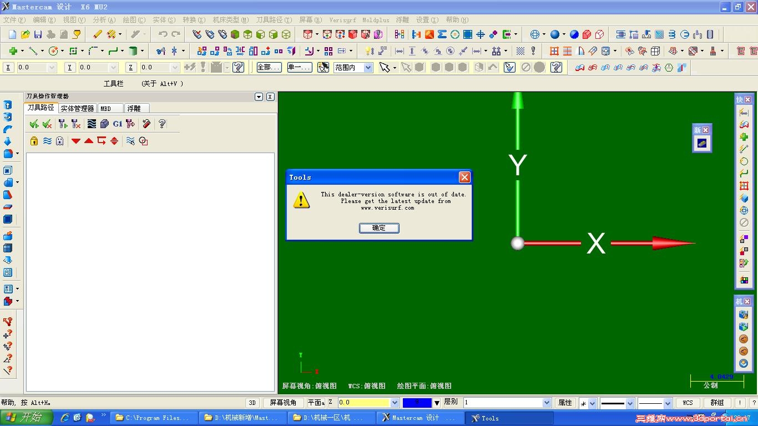This screenshot has width=758, height=426.
Task: Switch to the Tools taskbar item
Action: click(509, 418)
